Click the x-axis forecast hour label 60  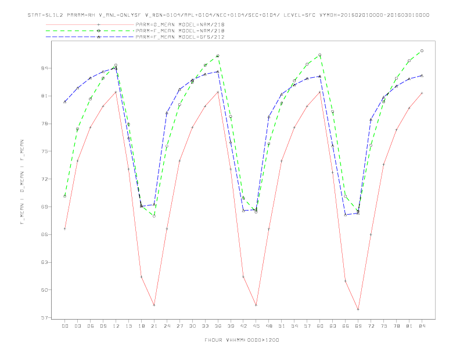320,326
